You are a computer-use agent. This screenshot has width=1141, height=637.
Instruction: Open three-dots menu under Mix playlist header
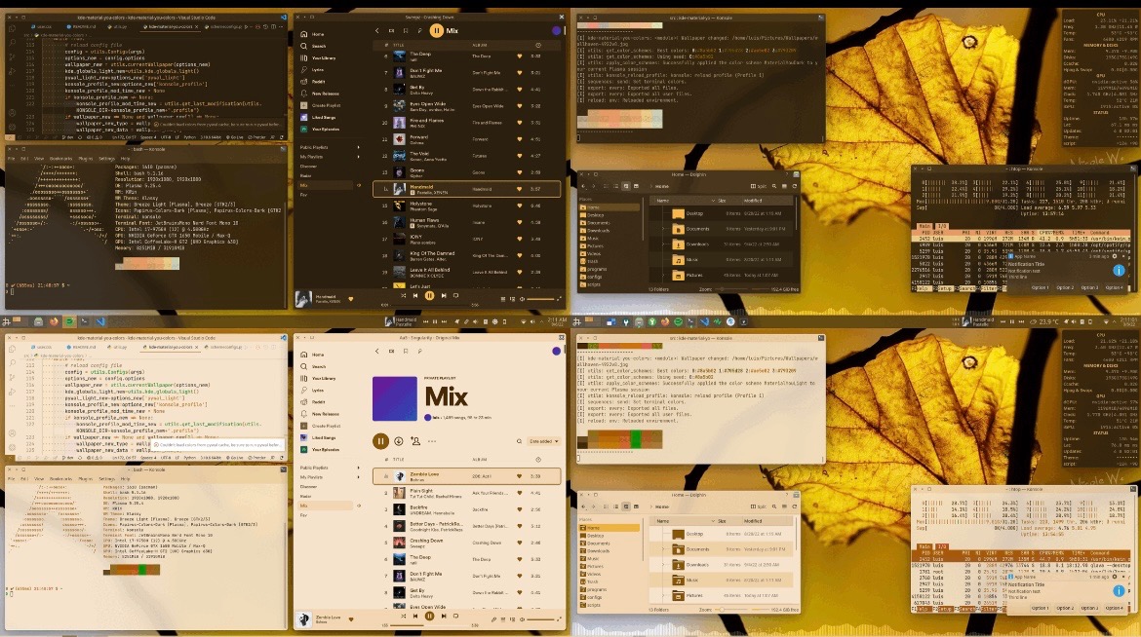[432, 440]
